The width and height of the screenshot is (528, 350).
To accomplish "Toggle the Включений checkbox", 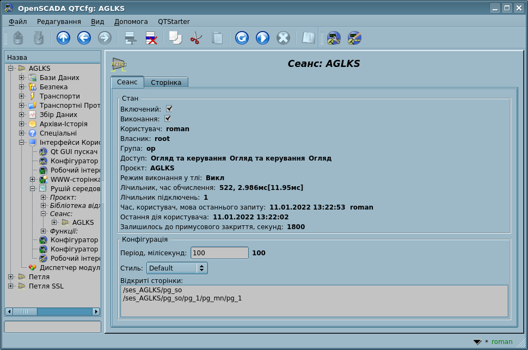I will tap(169, 109).
